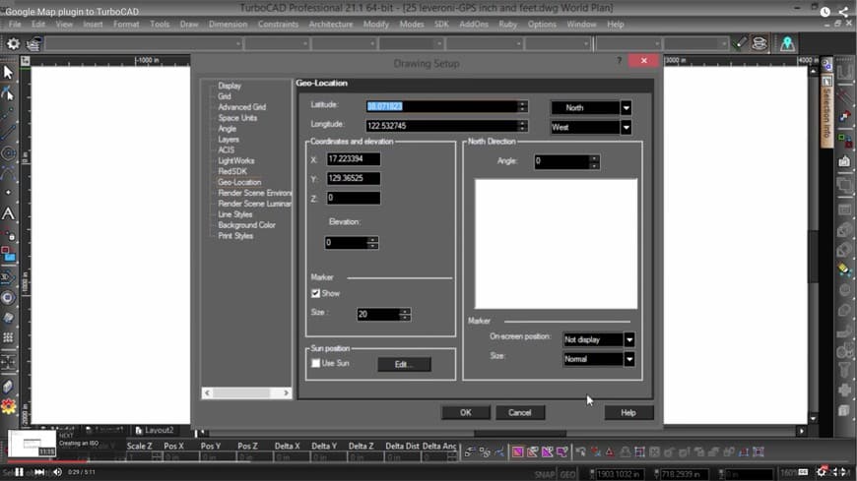The image size is (857, 481).
Task: Select the arrow Select tool
Action: pyautogui.click(x=8, y=72)
